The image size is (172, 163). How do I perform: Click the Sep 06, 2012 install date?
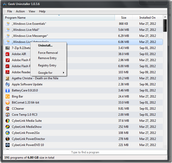tap(148, 84)
